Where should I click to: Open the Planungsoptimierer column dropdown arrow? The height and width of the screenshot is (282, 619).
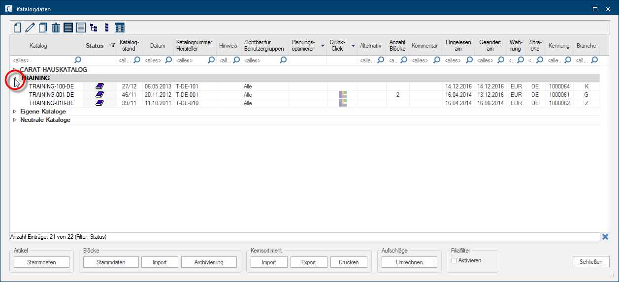[x=323, y=46]
